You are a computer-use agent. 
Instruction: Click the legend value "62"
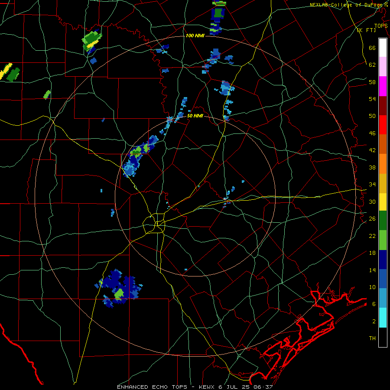372,65
